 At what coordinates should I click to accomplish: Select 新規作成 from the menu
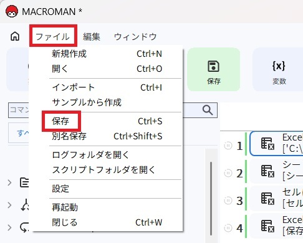click(x=106, y=54)
